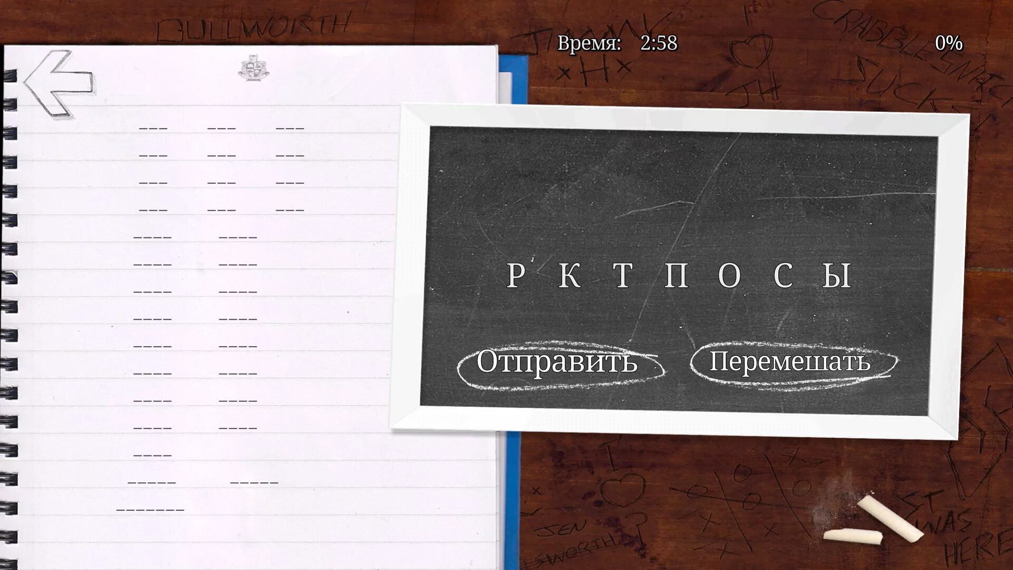Select the letter О on chalkboard
This screenshot has width=1013, height=570.
click(730, 275)
